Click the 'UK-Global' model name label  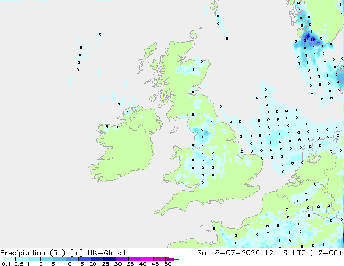point(106,253)
